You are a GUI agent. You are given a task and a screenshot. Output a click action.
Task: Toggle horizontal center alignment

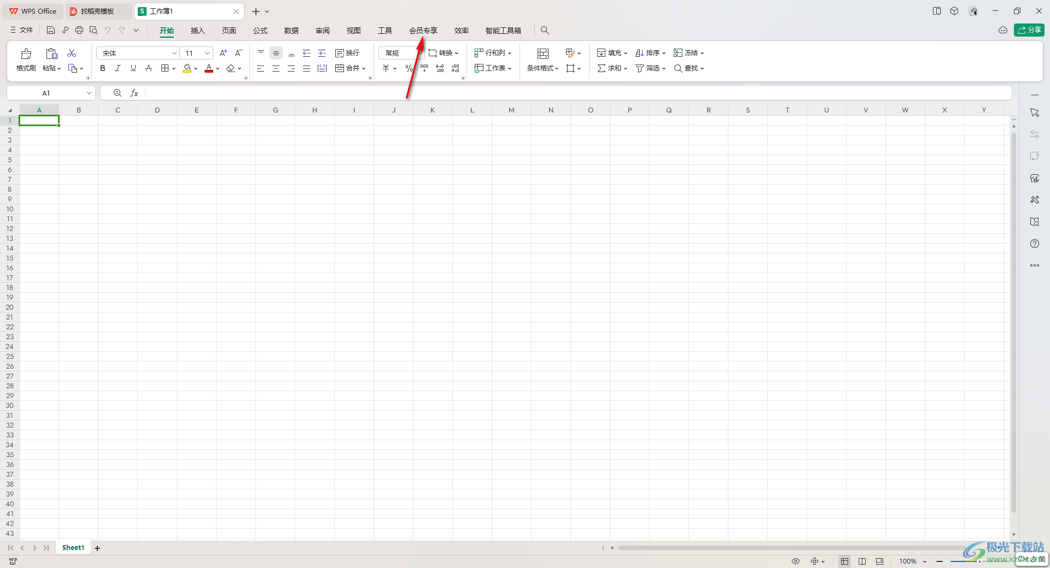(276, 68)
